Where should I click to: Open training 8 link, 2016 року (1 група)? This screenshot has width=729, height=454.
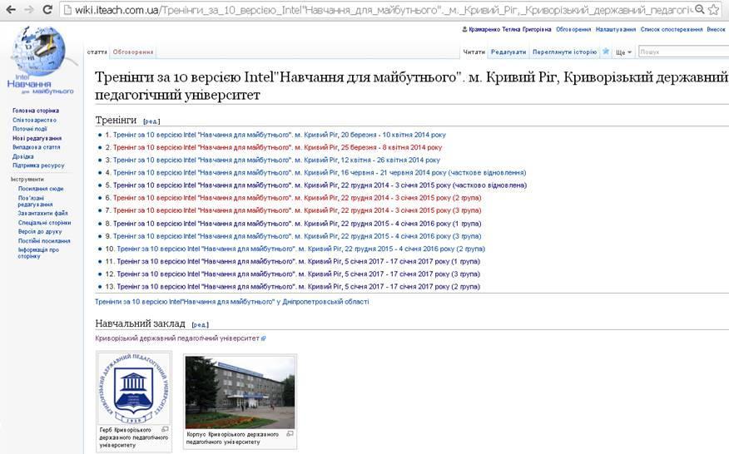click(x=297, y=224)
